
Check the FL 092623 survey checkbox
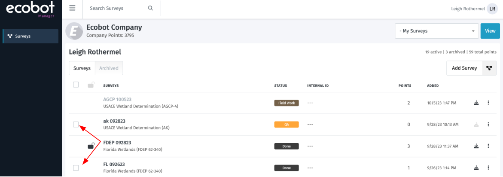pos(76,168)
